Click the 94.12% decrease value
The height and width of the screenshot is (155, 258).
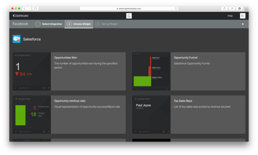click(24, 74)
